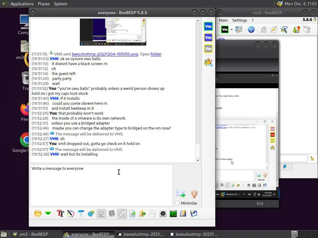Click the send file document icon

coord(132,214)
